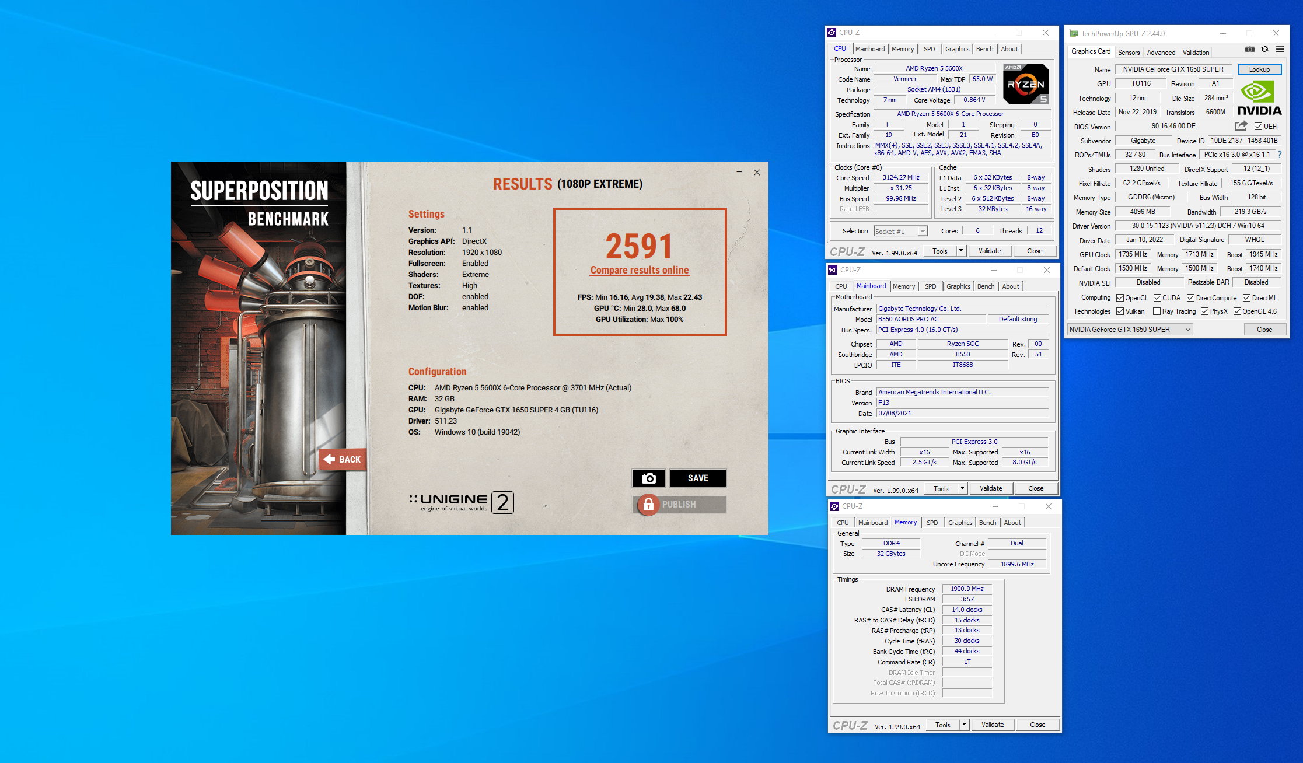Click Core Speed 3124.27 MHz value
Image resolution: width=1303 pixels, height=763 pixels.
901,178
